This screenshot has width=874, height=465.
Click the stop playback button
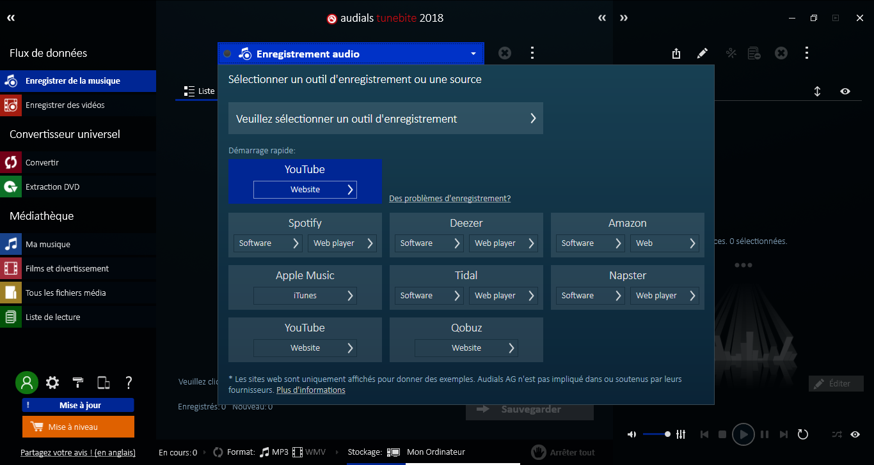coord(722,434)
